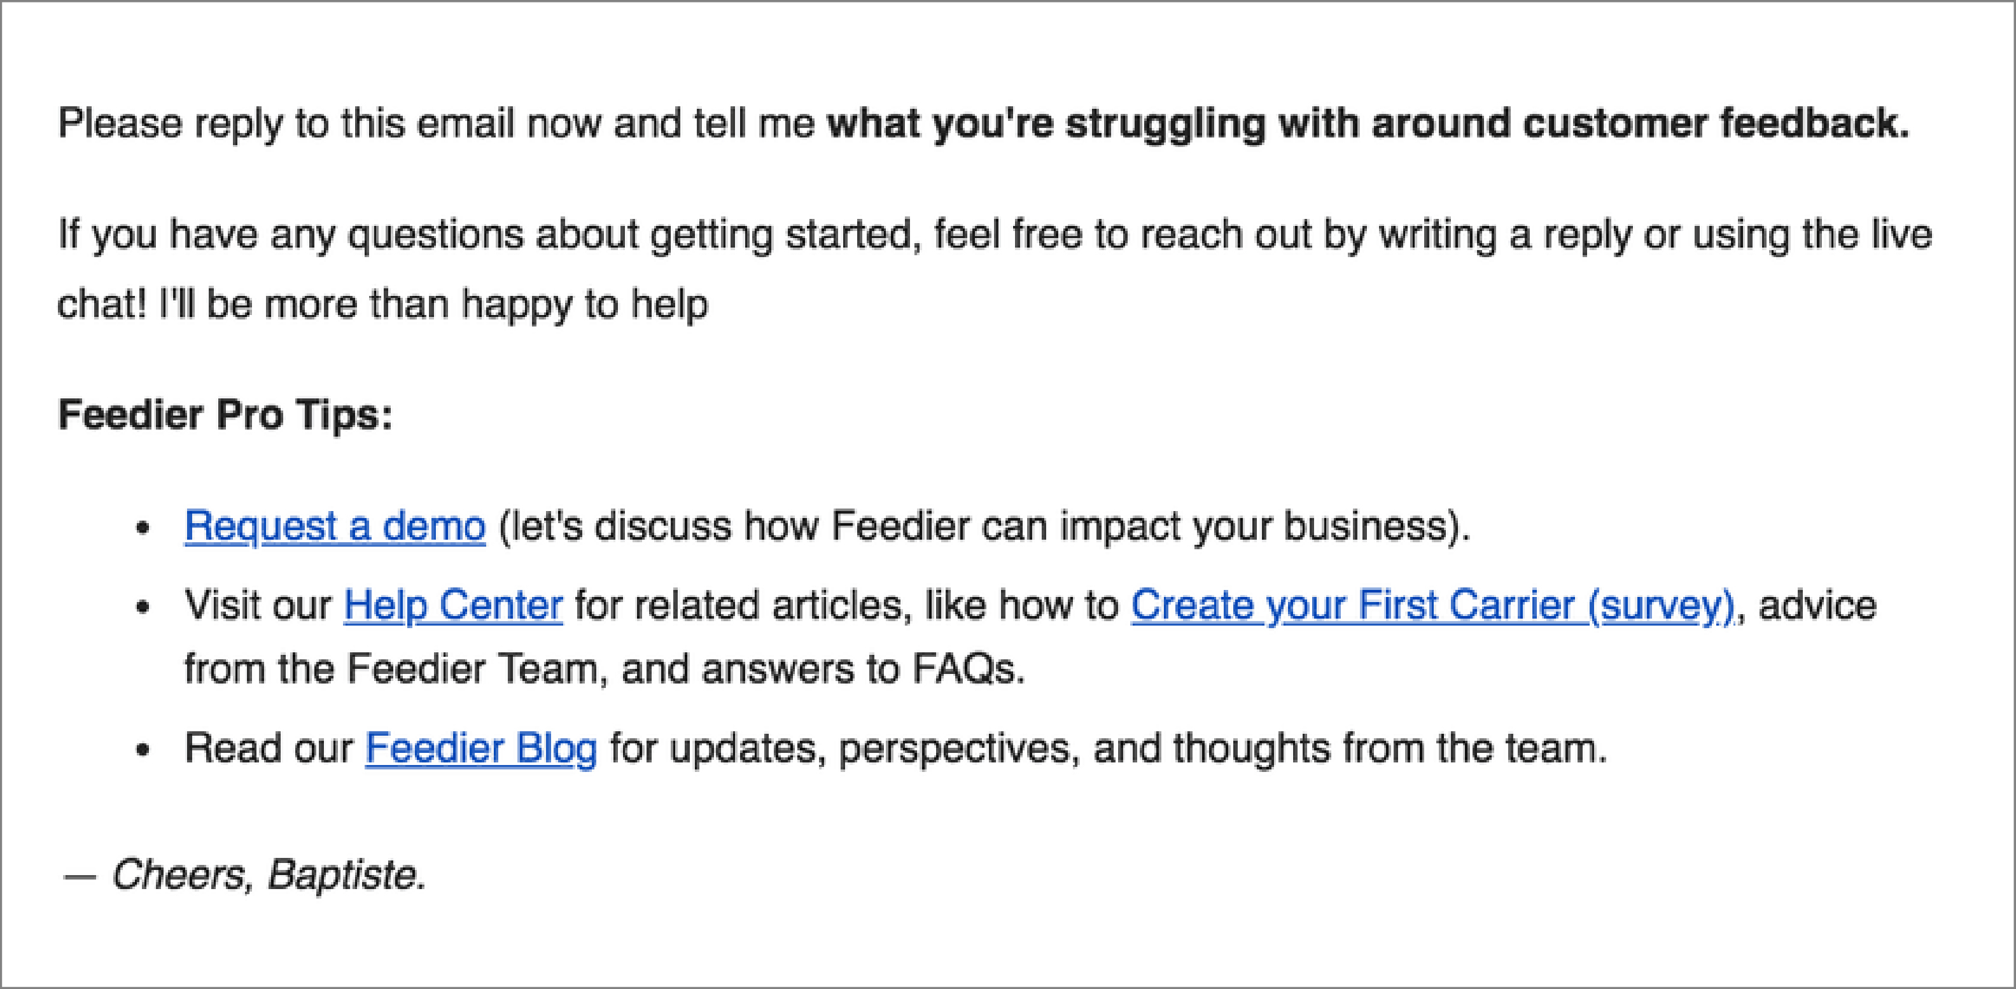The width and height of the screenshot is (2016, 989).
Task: Click 'Please reply to this email now' text
Action: coord(329,123)
